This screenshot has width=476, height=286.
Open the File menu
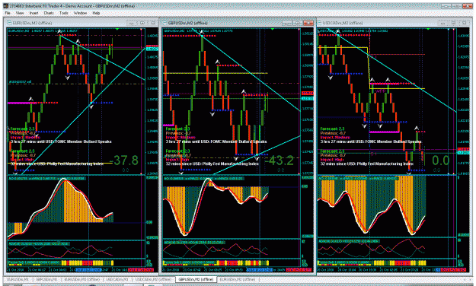8,13
